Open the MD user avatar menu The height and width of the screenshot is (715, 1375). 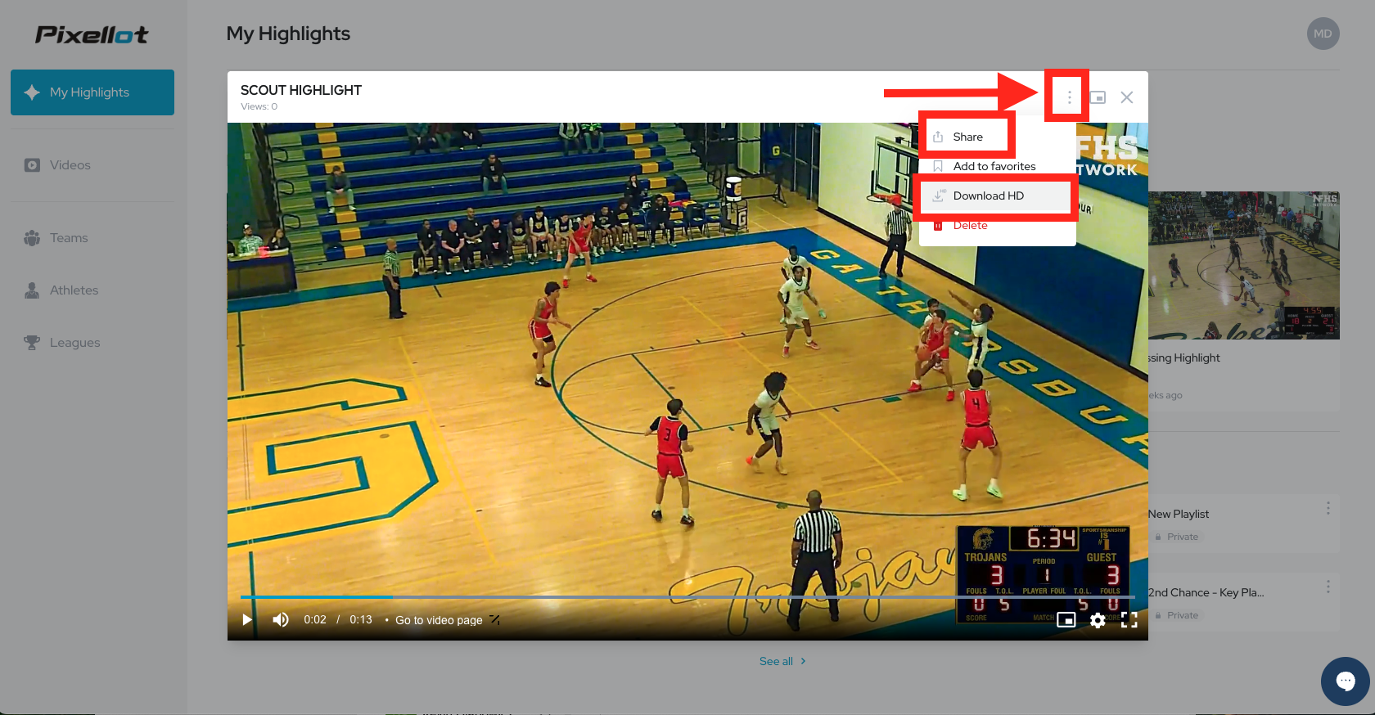(1323, 34)
